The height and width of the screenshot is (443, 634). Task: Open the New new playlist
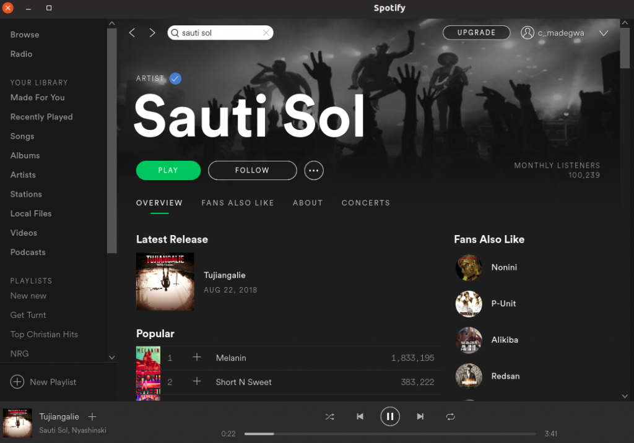(28, 296)
